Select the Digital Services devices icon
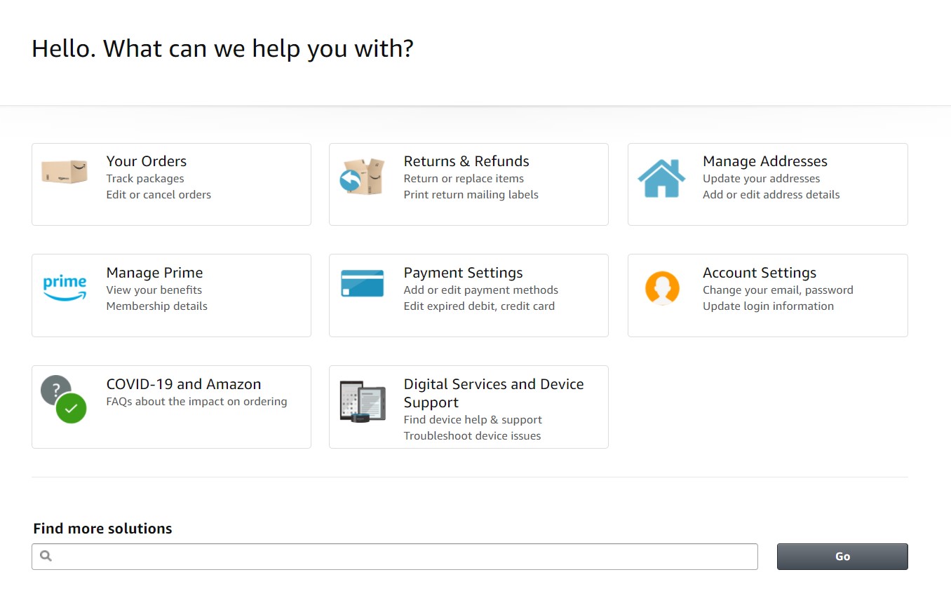 (362, 401)
